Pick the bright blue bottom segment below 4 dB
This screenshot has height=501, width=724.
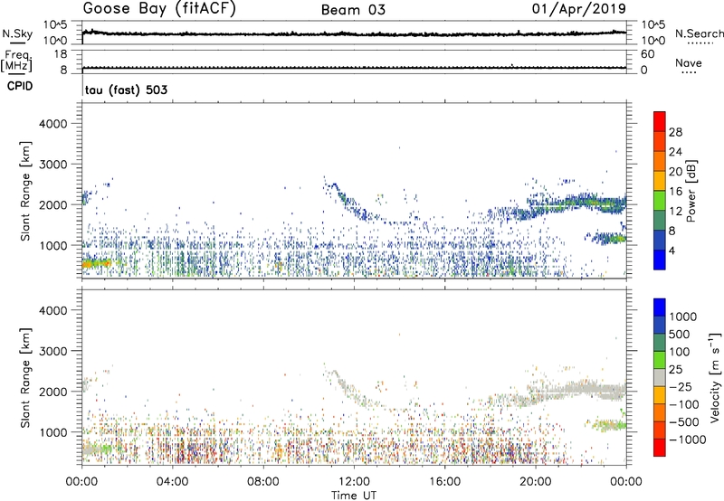tap(660, 260)
